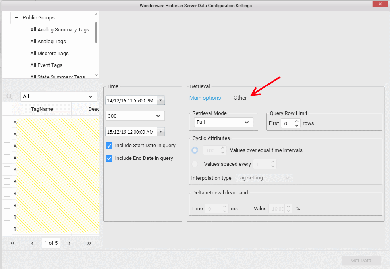This screenshot has width=390, height=269.
Task: Click the page indicator 1 of 5
Action: [51, 243]
